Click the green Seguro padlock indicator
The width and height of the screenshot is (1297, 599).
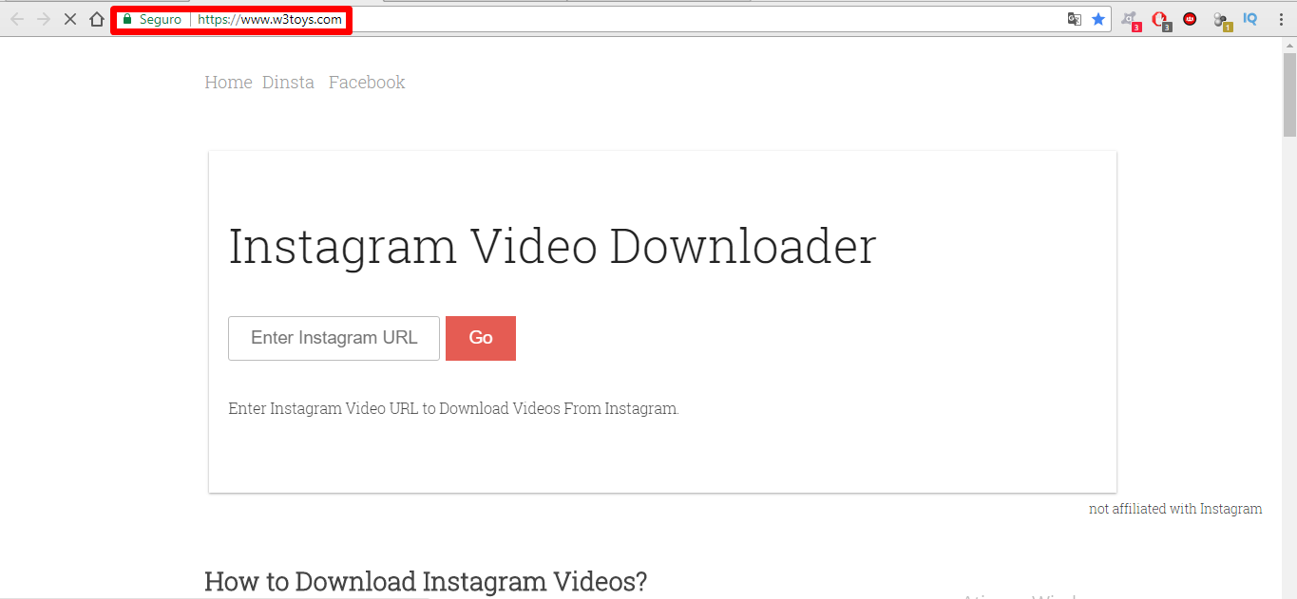[151, 19]
